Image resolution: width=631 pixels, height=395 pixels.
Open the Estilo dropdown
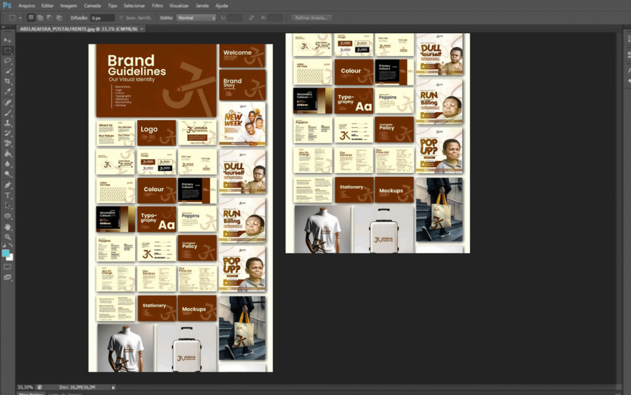coord(196,18)
